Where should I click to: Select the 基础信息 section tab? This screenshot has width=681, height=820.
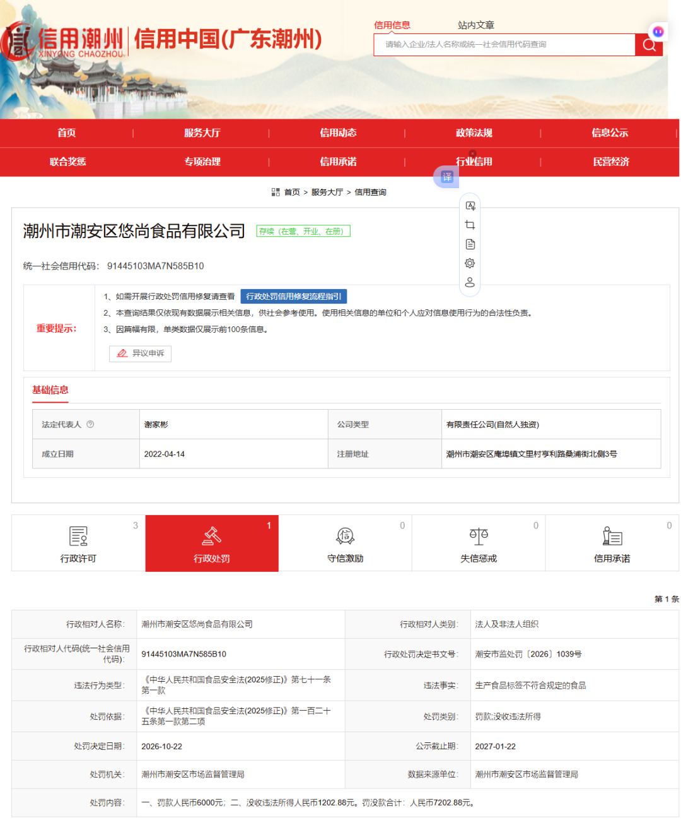(50, 390)
